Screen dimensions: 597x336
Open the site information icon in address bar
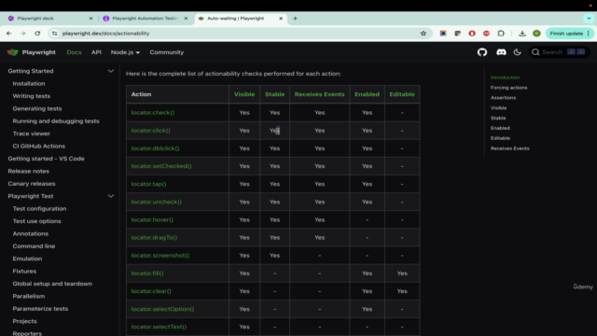[x=55, y=34]
